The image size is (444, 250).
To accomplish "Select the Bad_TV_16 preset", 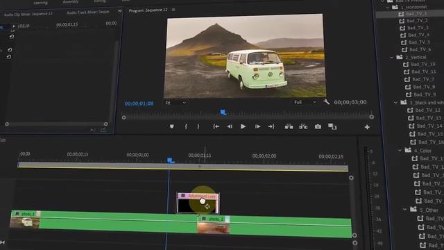I will [x=431, y=142].
